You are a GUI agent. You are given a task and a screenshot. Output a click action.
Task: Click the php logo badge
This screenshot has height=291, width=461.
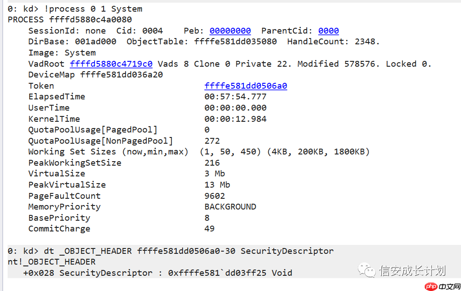pyautogui.click(x=431, y=286)
